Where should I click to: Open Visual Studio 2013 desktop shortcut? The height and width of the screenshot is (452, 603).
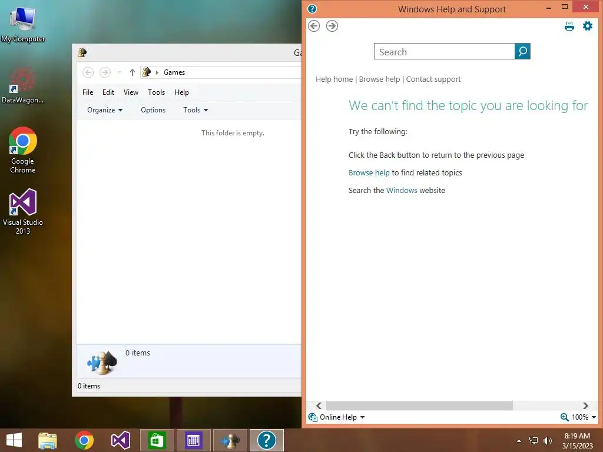(23, 211)
